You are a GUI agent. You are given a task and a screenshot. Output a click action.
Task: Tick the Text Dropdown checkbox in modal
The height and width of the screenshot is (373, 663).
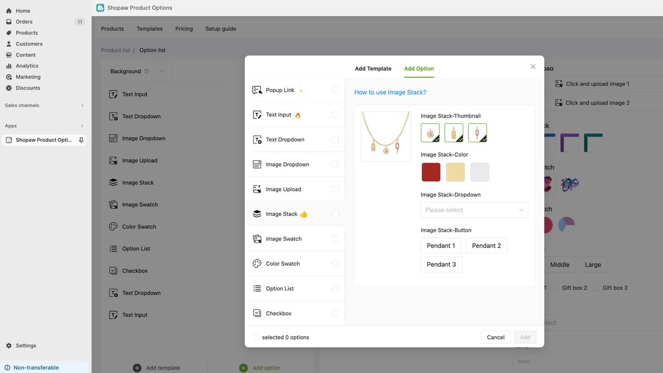(x=335, y=139)
